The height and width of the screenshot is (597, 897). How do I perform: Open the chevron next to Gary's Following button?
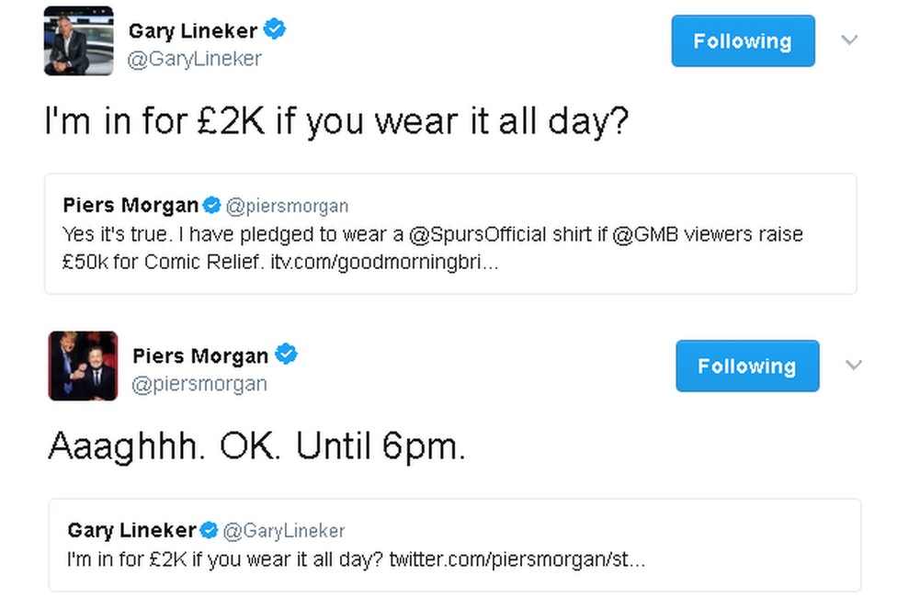click(x=851, y=39)
